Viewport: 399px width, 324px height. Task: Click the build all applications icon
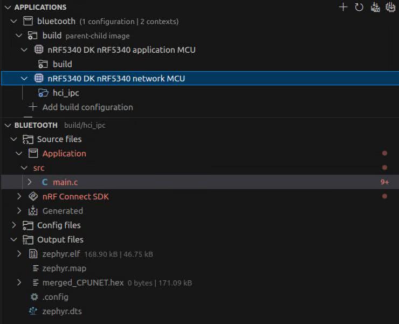375,7
